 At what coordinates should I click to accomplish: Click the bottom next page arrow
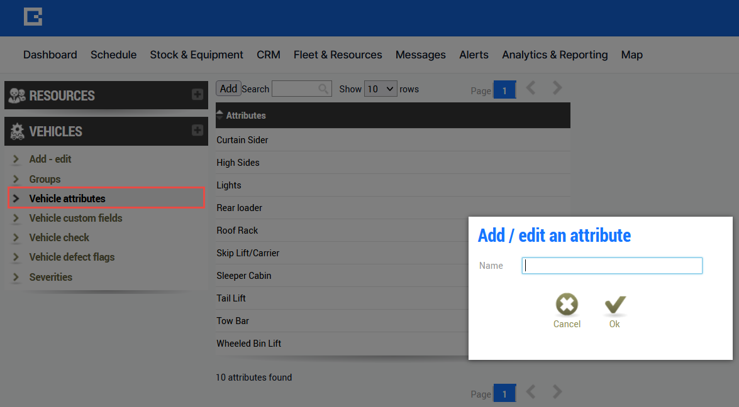pos(557,391)
